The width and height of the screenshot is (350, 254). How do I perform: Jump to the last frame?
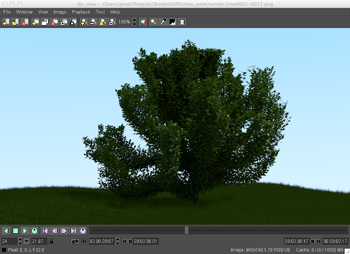click(73, 231)
